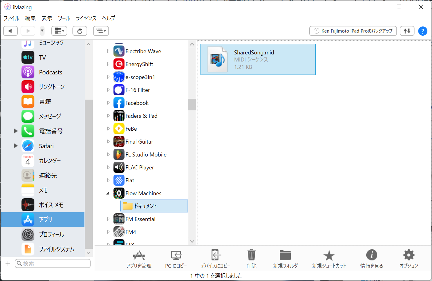The width and height of the screenshot is (432, 281).
Task: Open Ken Fujimoto iPad Pro backup button
Action: point(353,31)
